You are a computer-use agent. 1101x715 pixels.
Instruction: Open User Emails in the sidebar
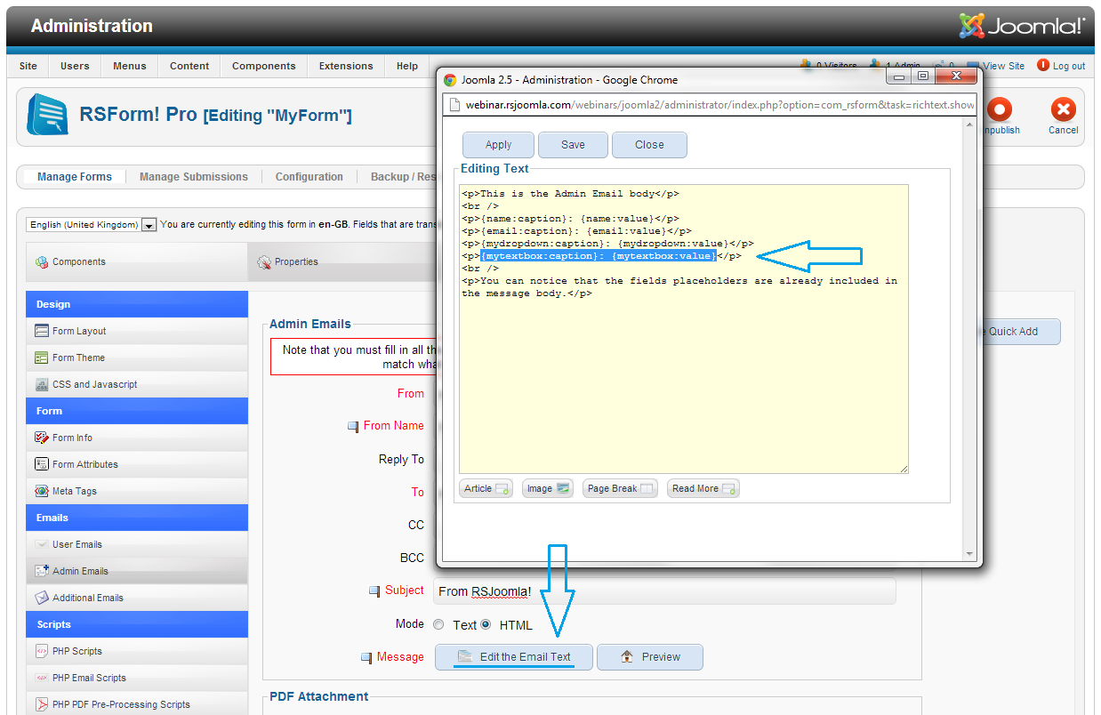click(137, 544)
